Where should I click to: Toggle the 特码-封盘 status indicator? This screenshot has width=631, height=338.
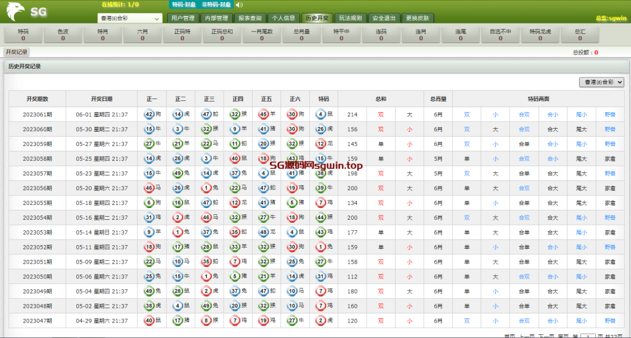click(x=184, y=5)
